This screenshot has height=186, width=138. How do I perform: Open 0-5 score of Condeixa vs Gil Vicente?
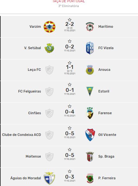click(x=70, y=133)
